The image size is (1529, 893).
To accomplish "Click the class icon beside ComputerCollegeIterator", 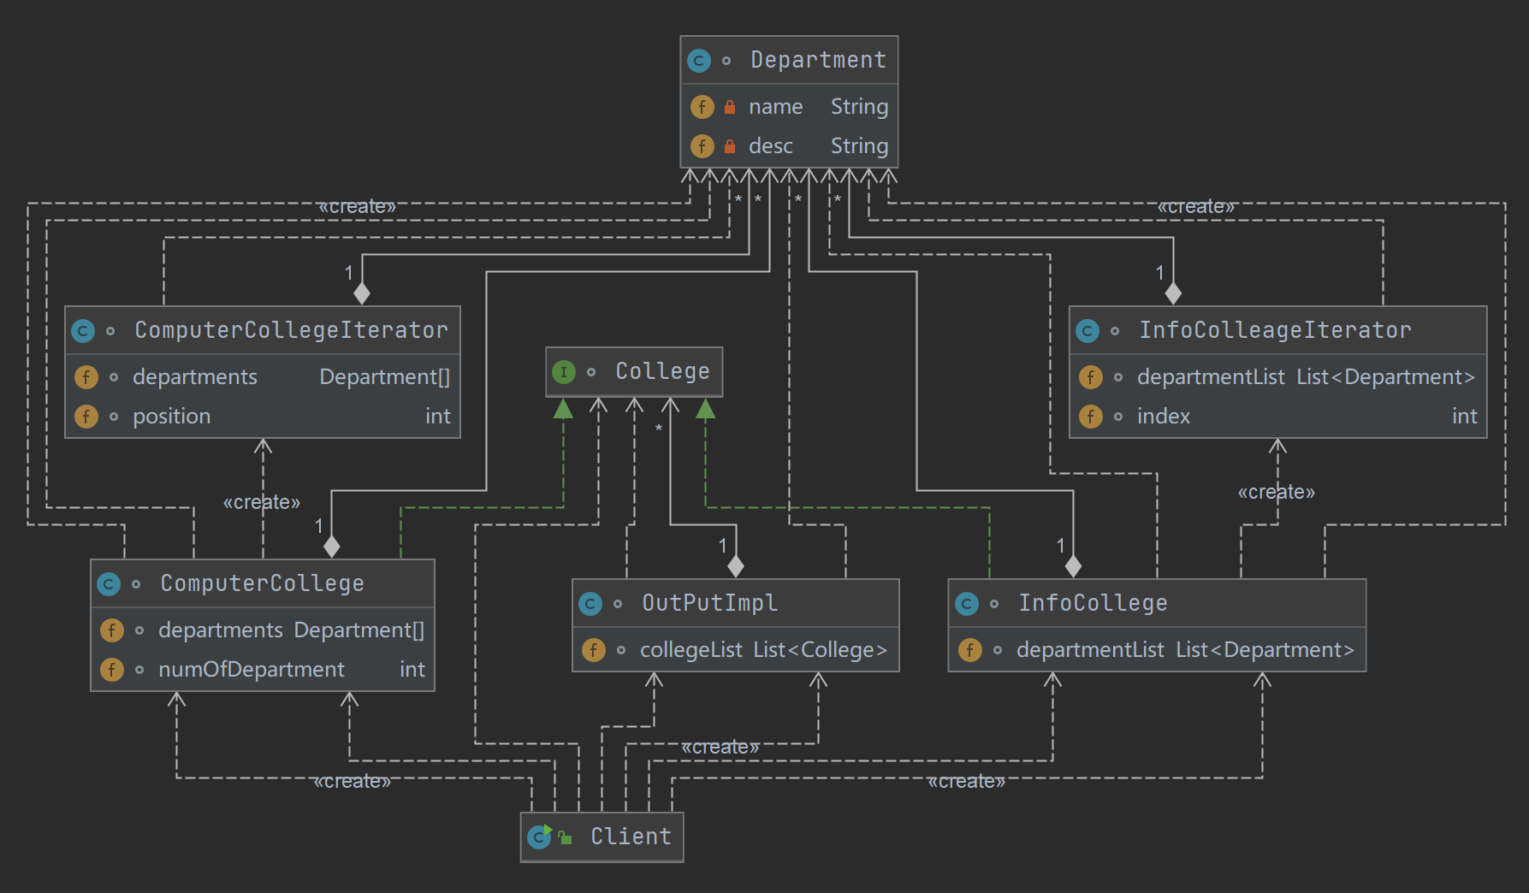I will point(83,331).
